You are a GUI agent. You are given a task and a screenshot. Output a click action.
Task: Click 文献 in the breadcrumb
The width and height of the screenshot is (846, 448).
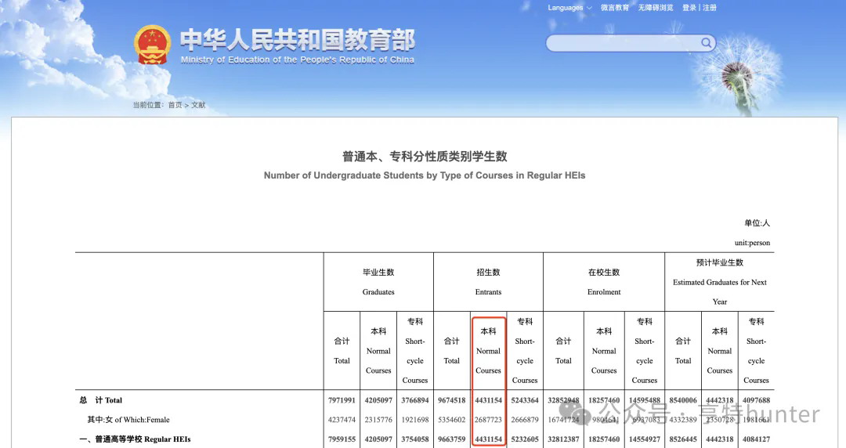[198, 105]
